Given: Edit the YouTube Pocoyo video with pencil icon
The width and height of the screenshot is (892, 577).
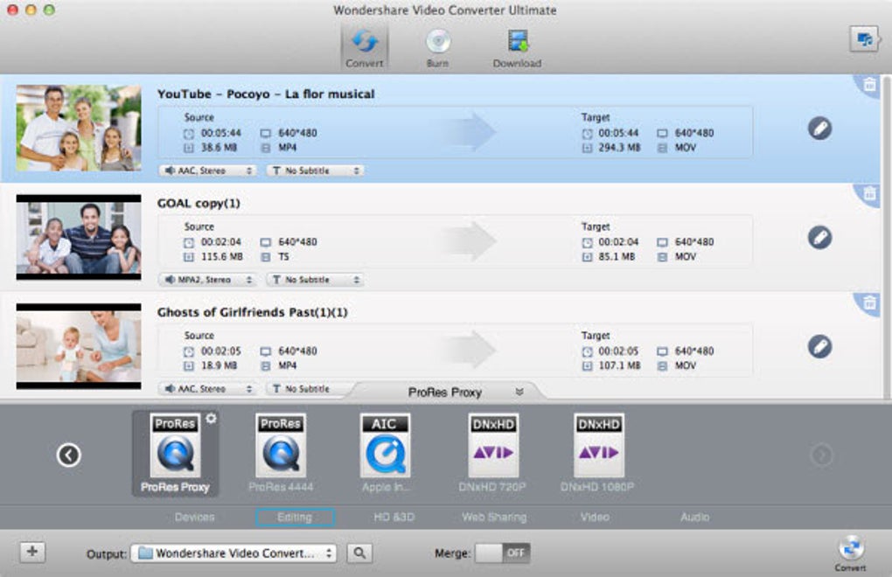Looking at the screenshot, I should click(x=819, y=128).
